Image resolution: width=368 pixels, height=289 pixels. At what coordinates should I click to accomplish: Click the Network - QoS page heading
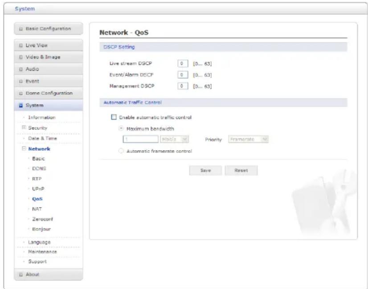pyautogui.click(x=124, y=32)
